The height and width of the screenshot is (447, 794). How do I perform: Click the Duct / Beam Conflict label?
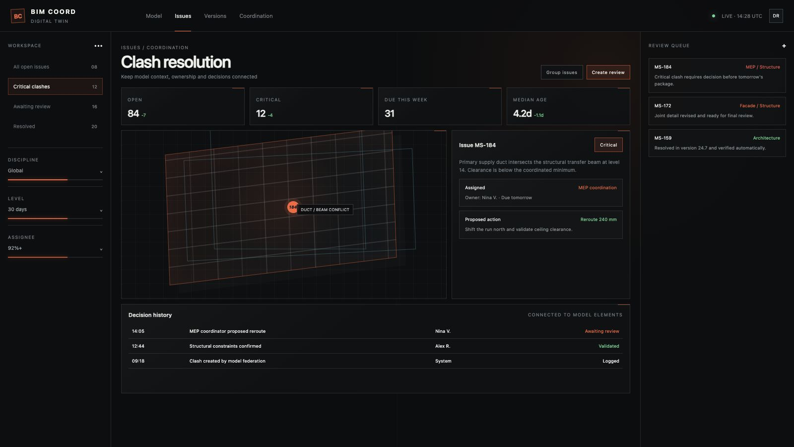[x=325, y=210]
